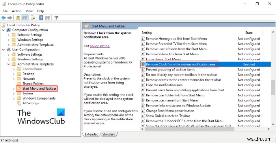Click the policy icon for Remove Recorded TV link

tap(143, 44)
